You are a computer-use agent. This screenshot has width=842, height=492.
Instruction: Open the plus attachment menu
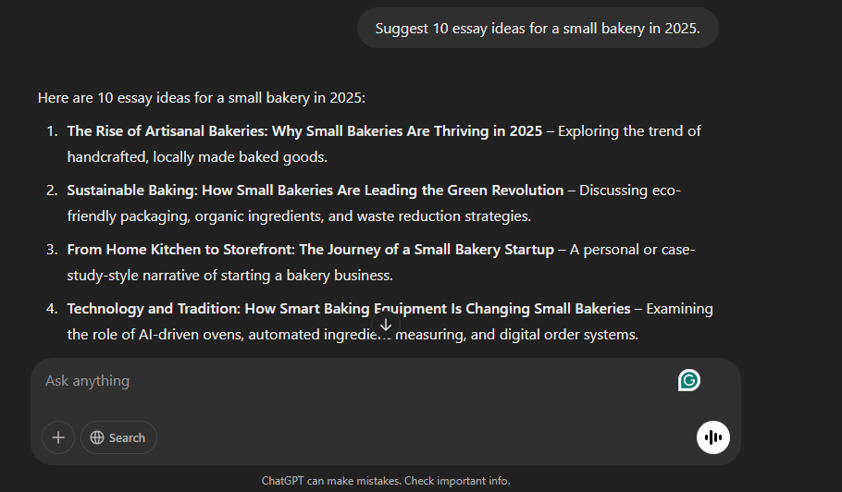tap(58, 437)
